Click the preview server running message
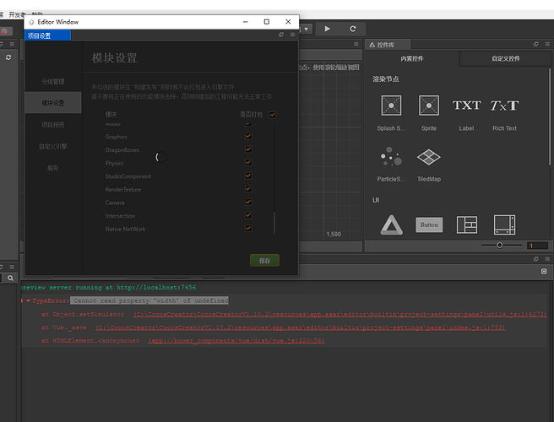 pos(108,288)
